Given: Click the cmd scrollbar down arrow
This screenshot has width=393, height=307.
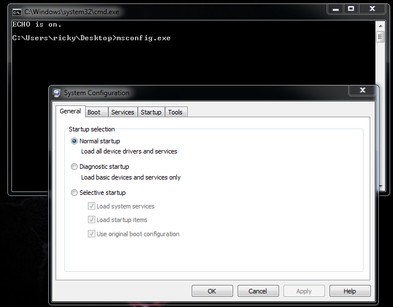Looking at the screenshot, I should (381, 186).
